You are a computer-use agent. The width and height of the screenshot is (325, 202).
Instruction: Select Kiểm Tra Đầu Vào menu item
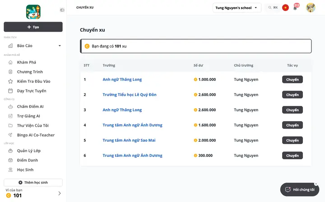(33, 81)
